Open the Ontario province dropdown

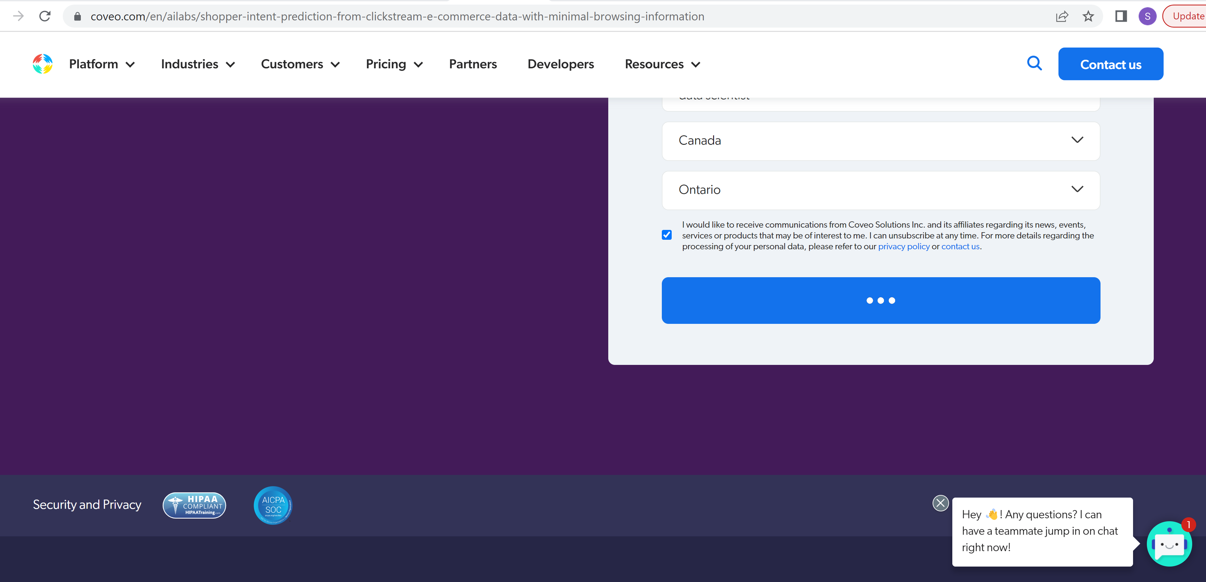[880, 190]
